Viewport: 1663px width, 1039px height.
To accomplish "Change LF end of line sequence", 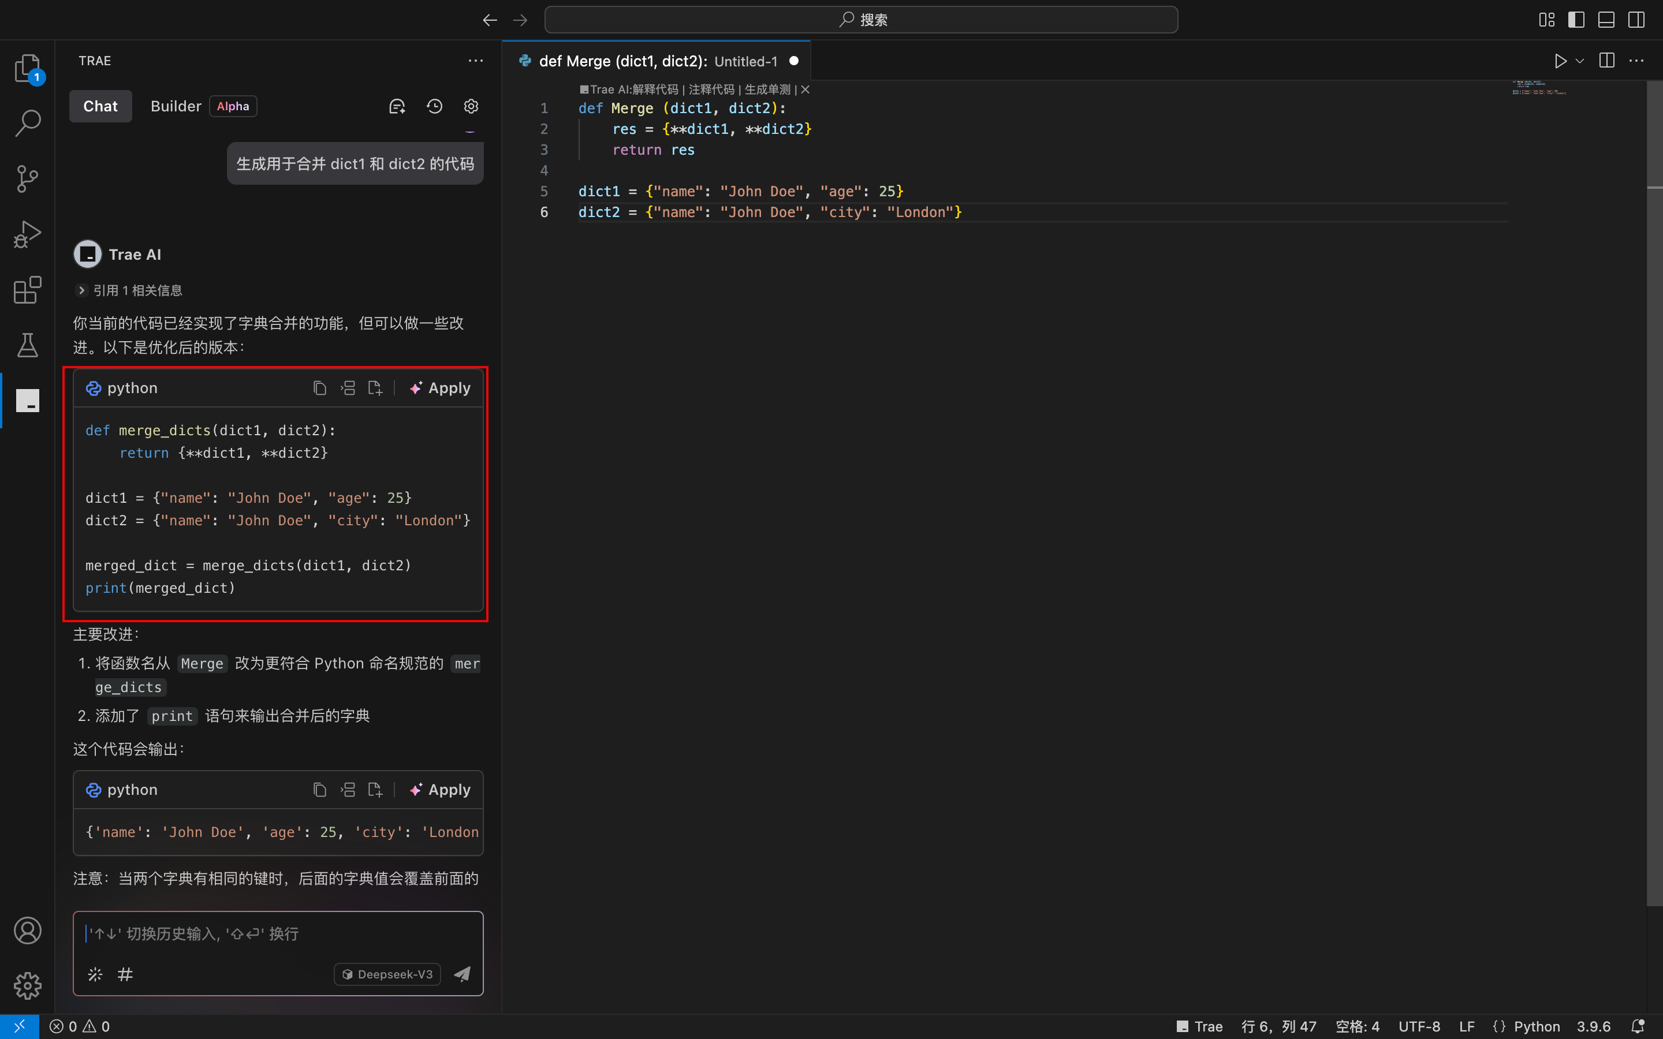I will pyautogui.click(x=1467, y=1026).
